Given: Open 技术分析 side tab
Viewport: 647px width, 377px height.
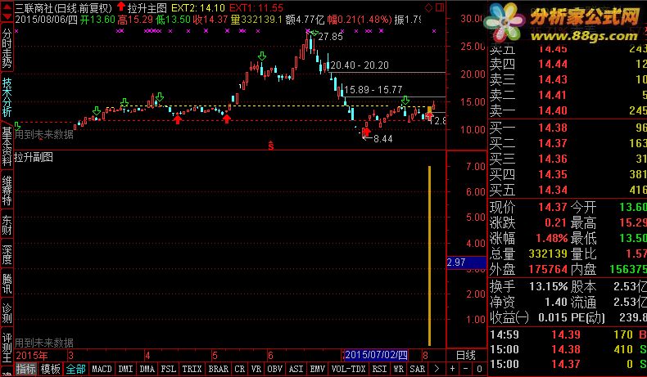Looking at the screenshot, I should pyautogui.click(x=7, y=96).
